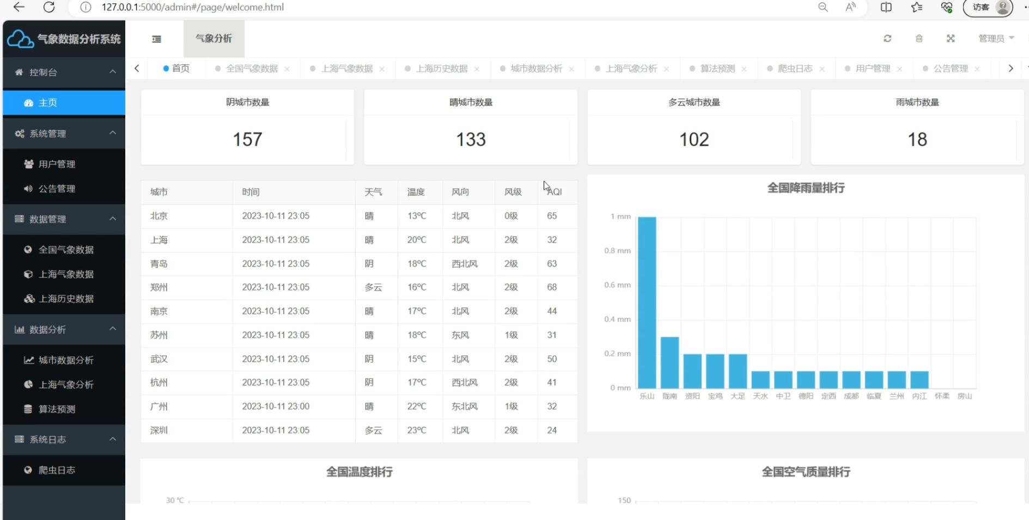Image resolution: width=1029 pixels, height=520 pixels.
Task: Switch to the 算法预测 tab
Action: [x=717, y=69]
